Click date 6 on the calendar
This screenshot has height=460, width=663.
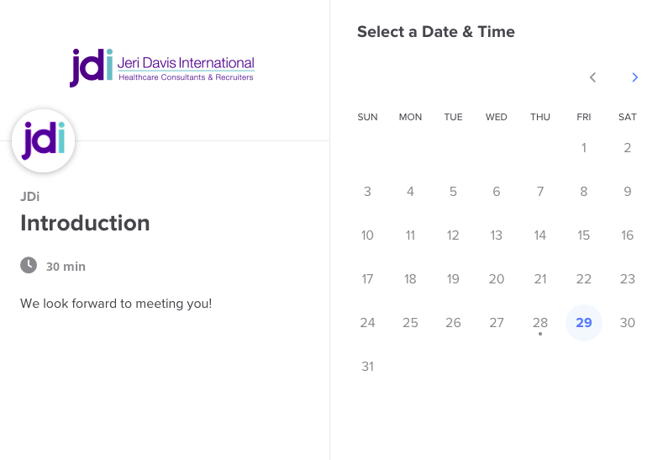[497, 192]
